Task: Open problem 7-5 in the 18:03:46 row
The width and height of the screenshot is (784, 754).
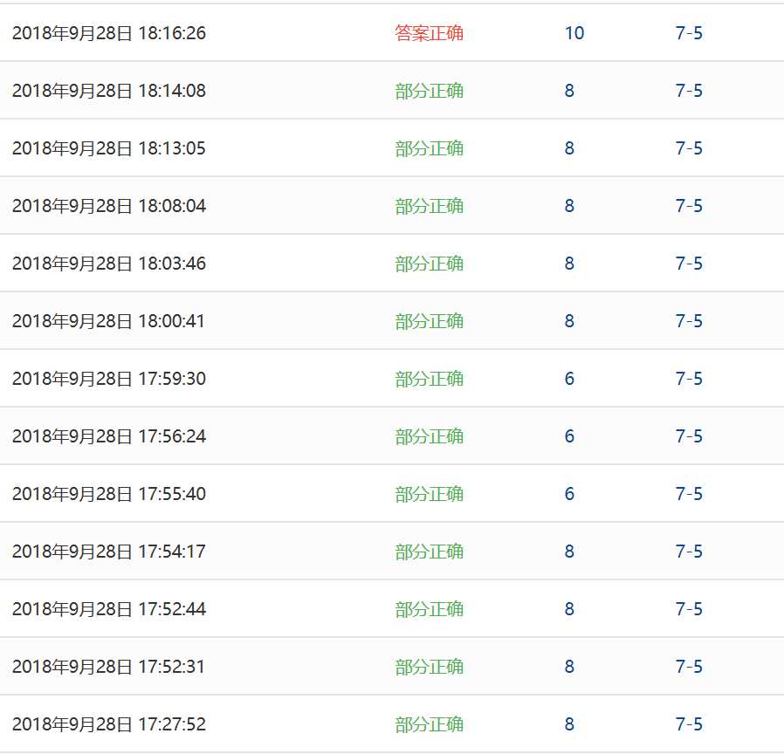Action: click(x=689, y=264)
